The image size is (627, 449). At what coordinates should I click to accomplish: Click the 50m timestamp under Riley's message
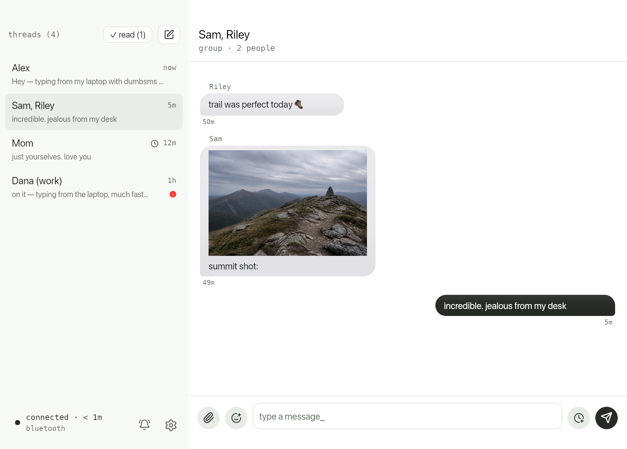point(209,122)
